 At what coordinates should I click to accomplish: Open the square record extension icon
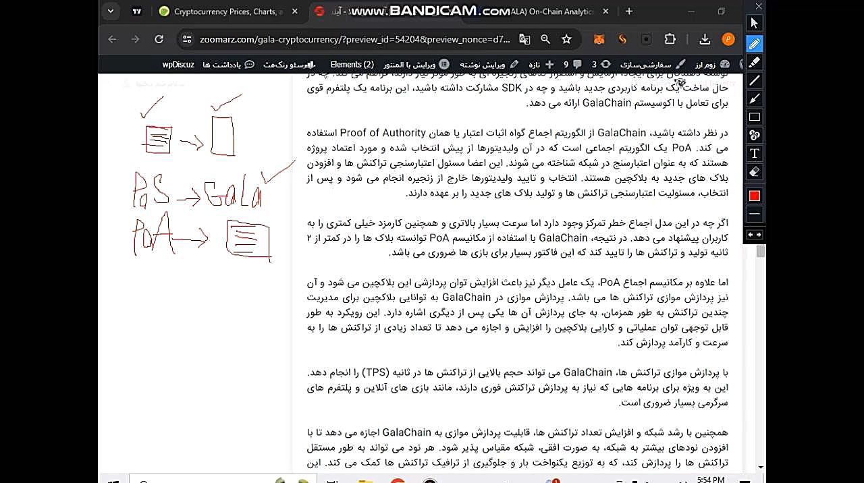[x=646, y=39]
